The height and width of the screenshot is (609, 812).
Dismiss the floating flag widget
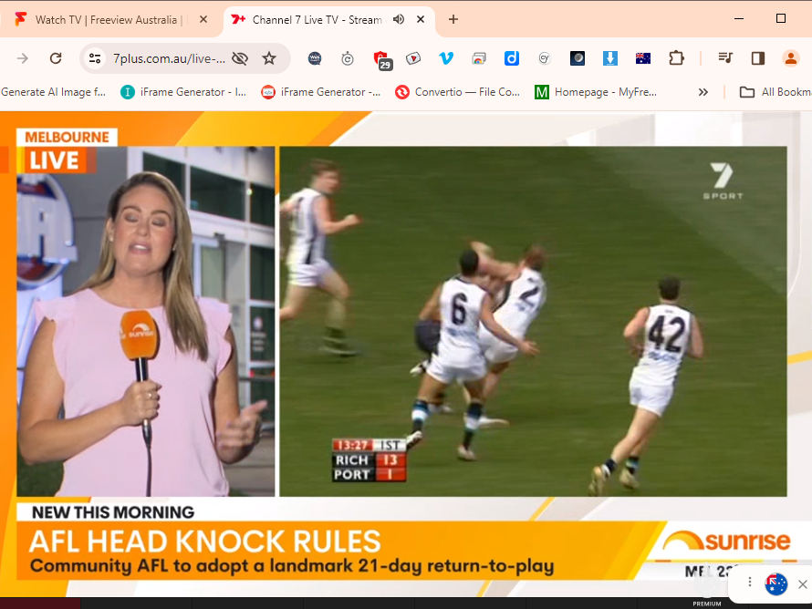point(803,584)
